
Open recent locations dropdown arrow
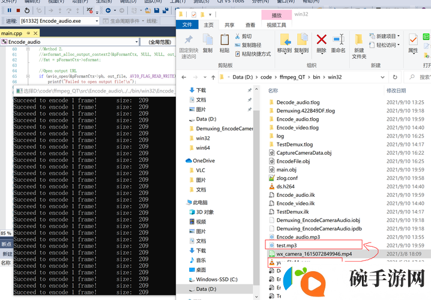(x=205, y=77)
